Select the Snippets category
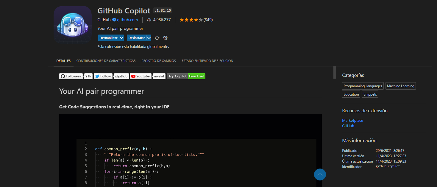This screenshot has height=187, width=437. [x=370, y=94]
